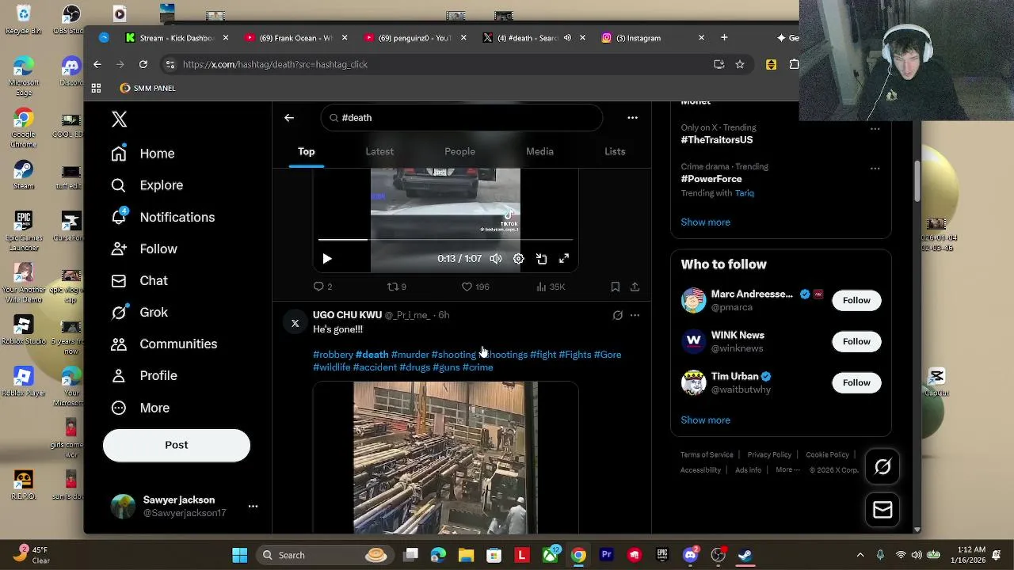Viewport: 1014px width, 570px height.
Task: Repost the post with 9 reposts
Action: 396,287
